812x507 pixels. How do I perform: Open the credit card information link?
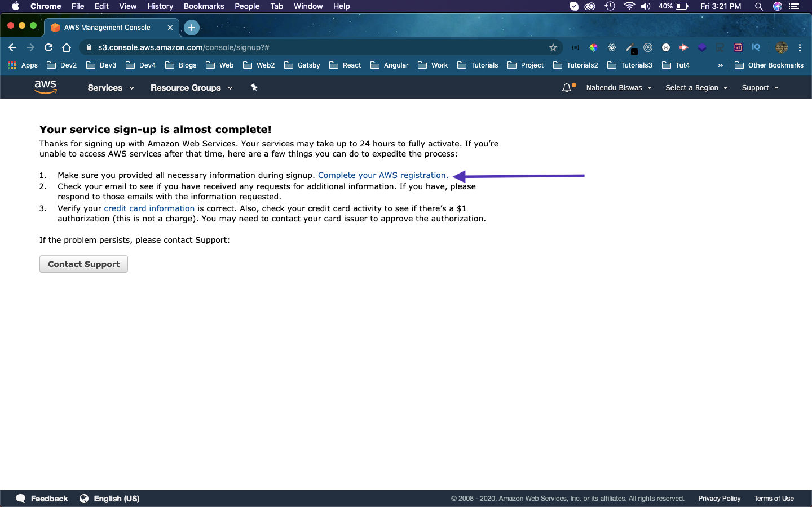point(149,208)
